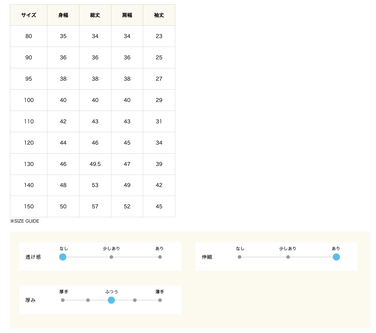Click the 49.5 total length cell
Image resolution: width=376 pixels, height=333 pixels.
point(95,164)
